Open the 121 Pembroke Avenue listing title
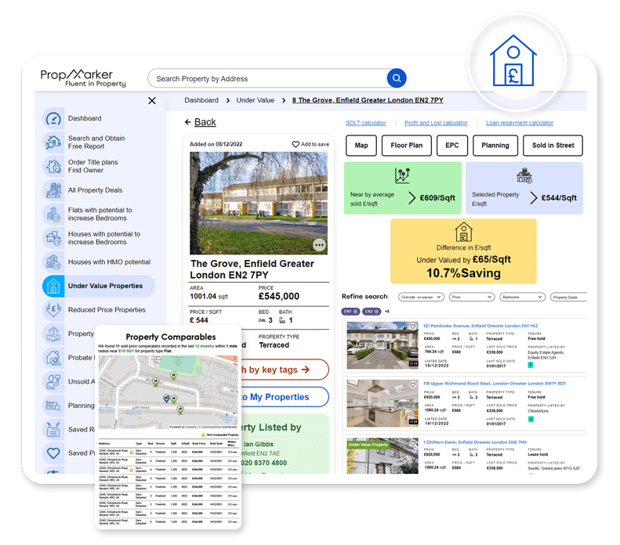The image size is (620, 545). [480, 326]
